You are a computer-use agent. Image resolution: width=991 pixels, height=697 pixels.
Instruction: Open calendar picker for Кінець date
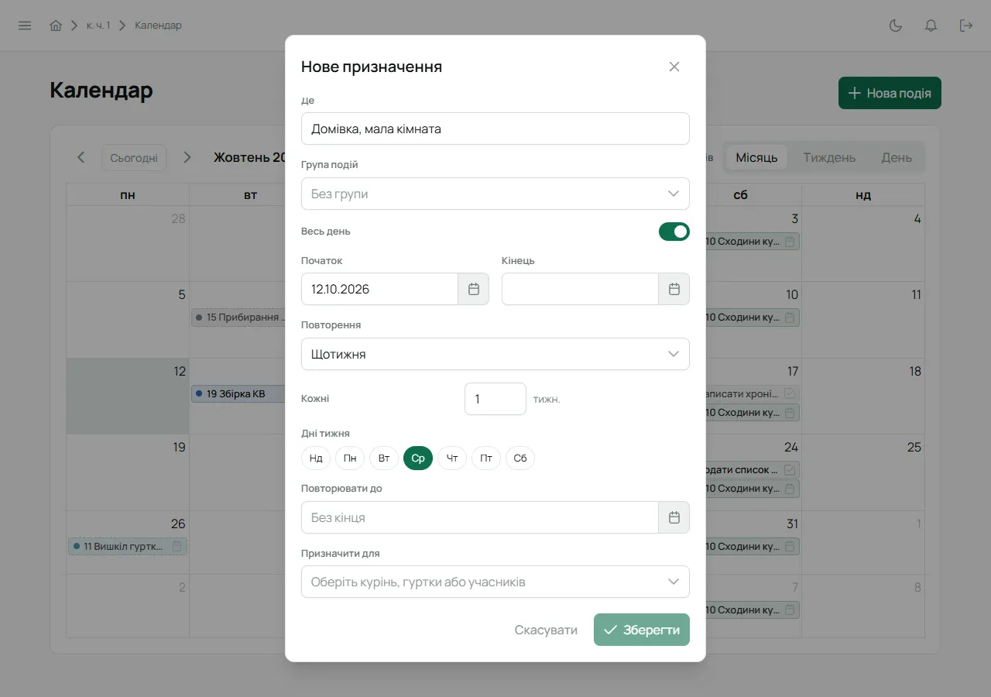point(674,289)
